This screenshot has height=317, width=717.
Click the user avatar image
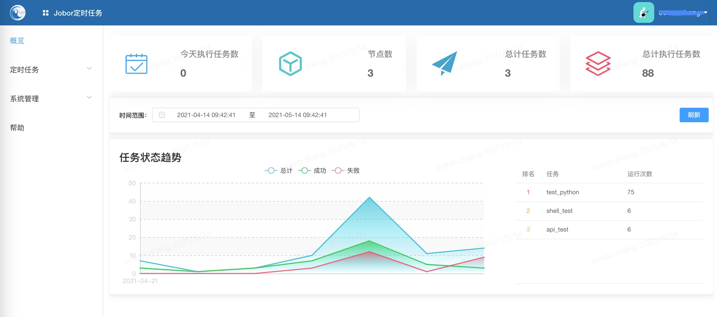tap(643, 12)
